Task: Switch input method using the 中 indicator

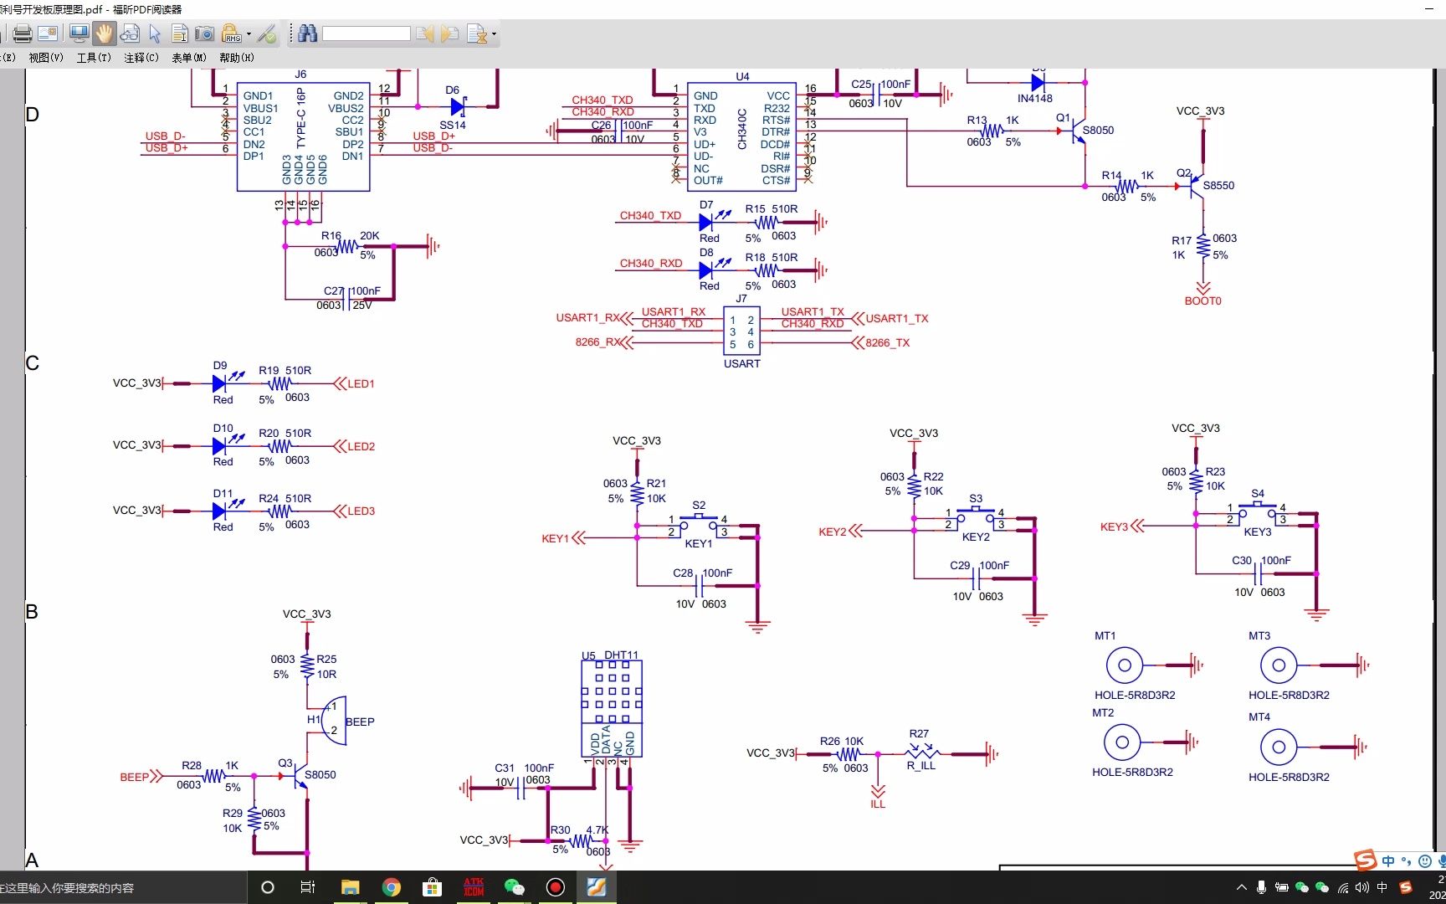Action: [x=1382, y=887]
